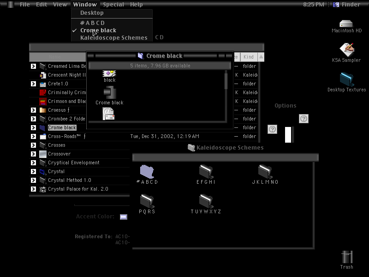Open the File menu
Viewport: 369px width, 277px height.
25,5
